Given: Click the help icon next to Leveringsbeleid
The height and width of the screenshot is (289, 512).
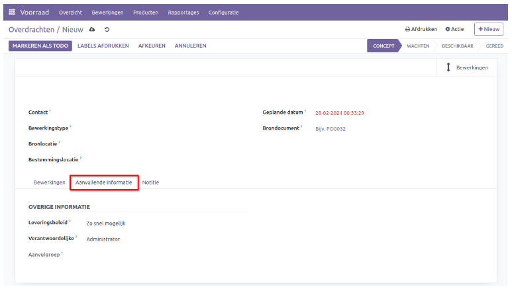Looking at the screenshot, I should [70, 222].
